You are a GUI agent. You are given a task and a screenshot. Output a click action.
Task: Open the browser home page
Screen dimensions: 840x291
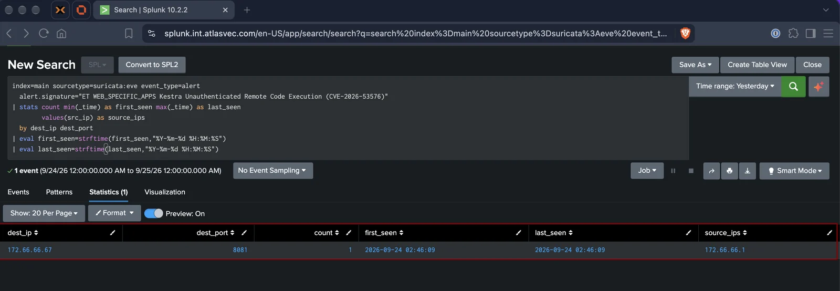click(61, 34)
